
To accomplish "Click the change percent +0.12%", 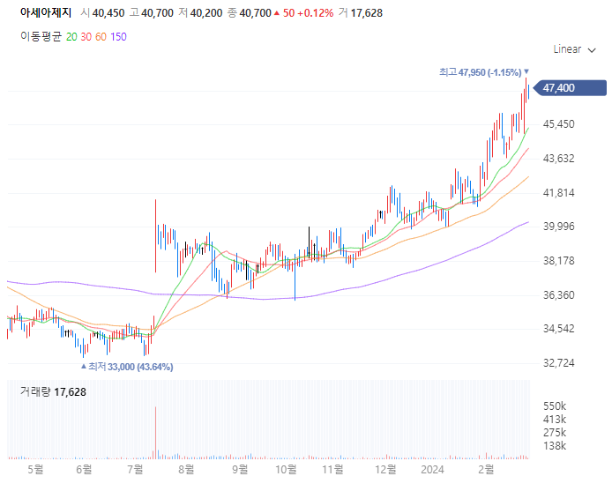I will [316, 13].
